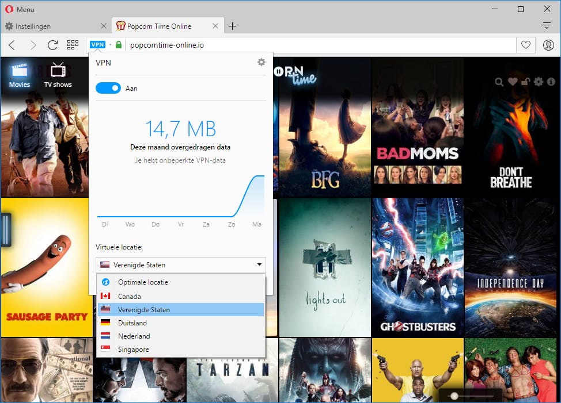
Task: Open the TV shows section icon
Action: (58, 75)
